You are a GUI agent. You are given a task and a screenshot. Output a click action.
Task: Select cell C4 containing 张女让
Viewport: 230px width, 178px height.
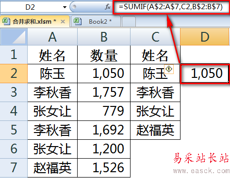point(155,111)
